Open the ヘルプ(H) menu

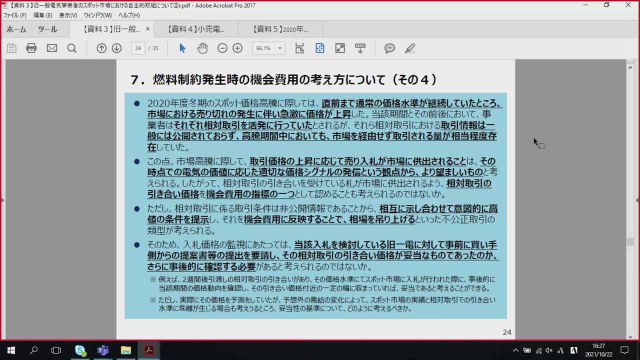point(129,15)
